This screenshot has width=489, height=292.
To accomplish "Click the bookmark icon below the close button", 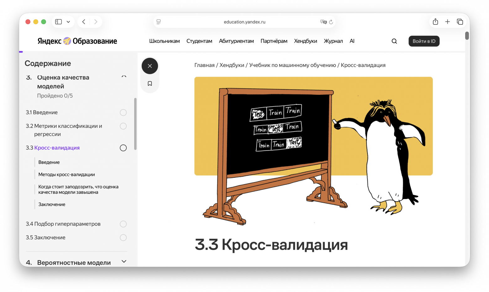I will [150, 83].
